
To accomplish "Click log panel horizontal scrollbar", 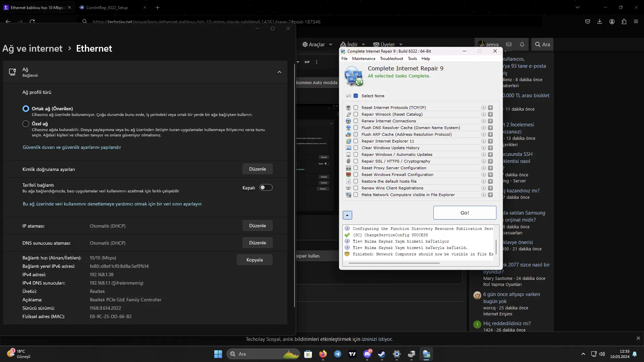I will [394, 263].
